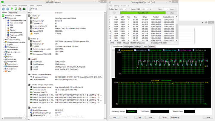Select Датчики sensor item in tree

(x=13, y=37)
